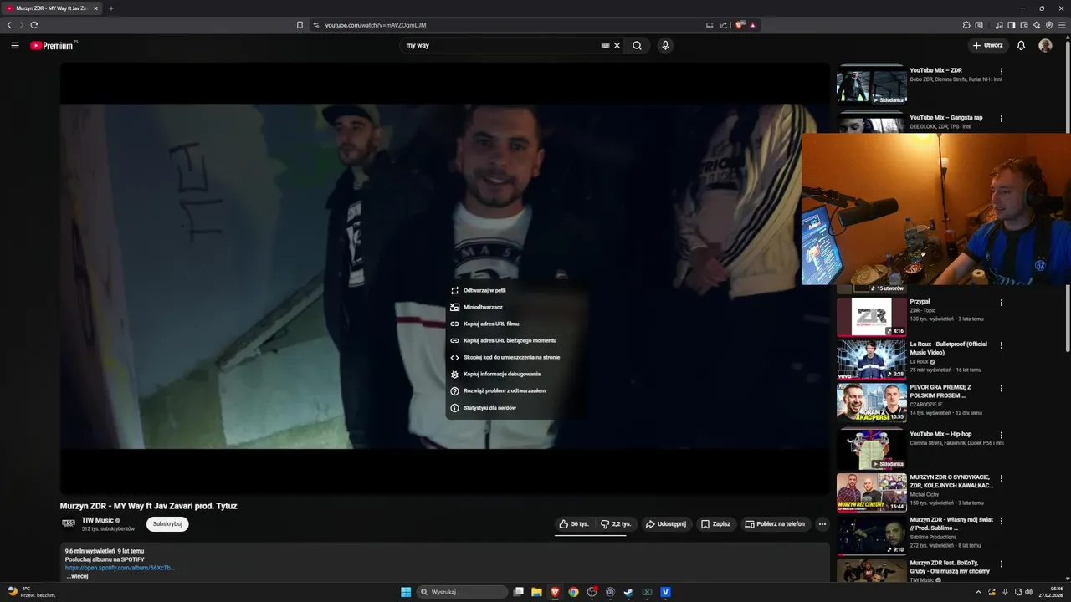Open the YouTube hamburger guide menu
The height and width of the screenshot is (602, 1071).
pyautogui.click(x=15, y=46)
